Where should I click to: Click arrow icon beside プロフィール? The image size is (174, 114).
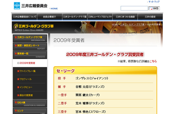[18, 79]
